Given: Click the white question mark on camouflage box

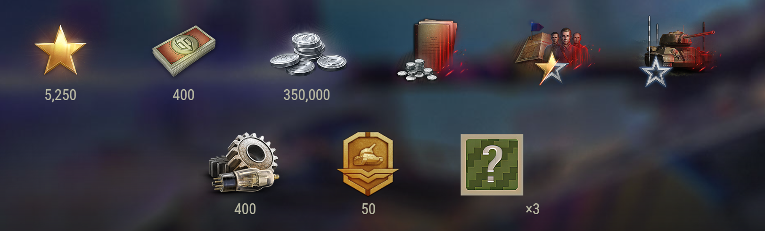Looking at the screenshot, I should (x=491, y=164).
